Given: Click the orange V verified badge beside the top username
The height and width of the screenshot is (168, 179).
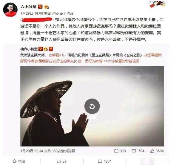Looking at the screenshot, I should (x=40, y=7).
